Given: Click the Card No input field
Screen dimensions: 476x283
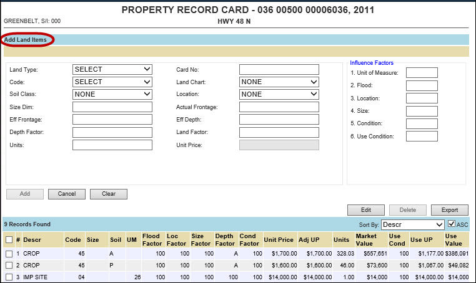Looking at the screenshot, I should click(279, 69).
